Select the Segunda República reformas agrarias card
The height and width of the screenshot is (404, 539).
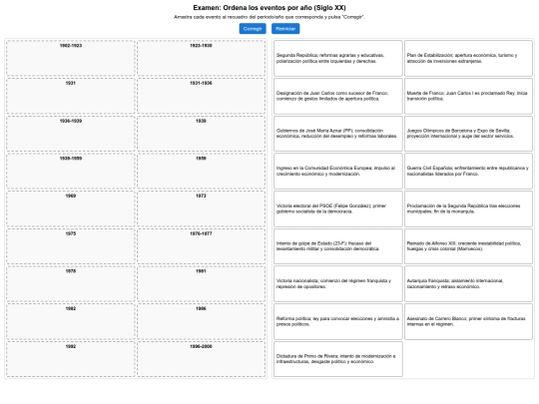click(338, 58)
